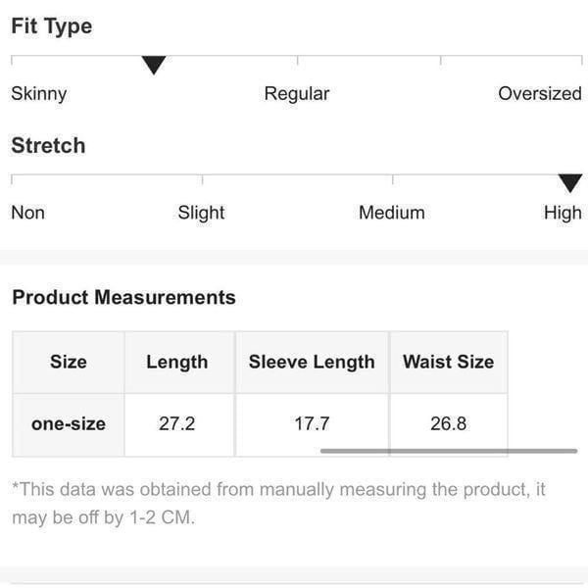Select the Regular fit label
The height and width of the screenshot is (588, 588).
click(x=297, y=94)
